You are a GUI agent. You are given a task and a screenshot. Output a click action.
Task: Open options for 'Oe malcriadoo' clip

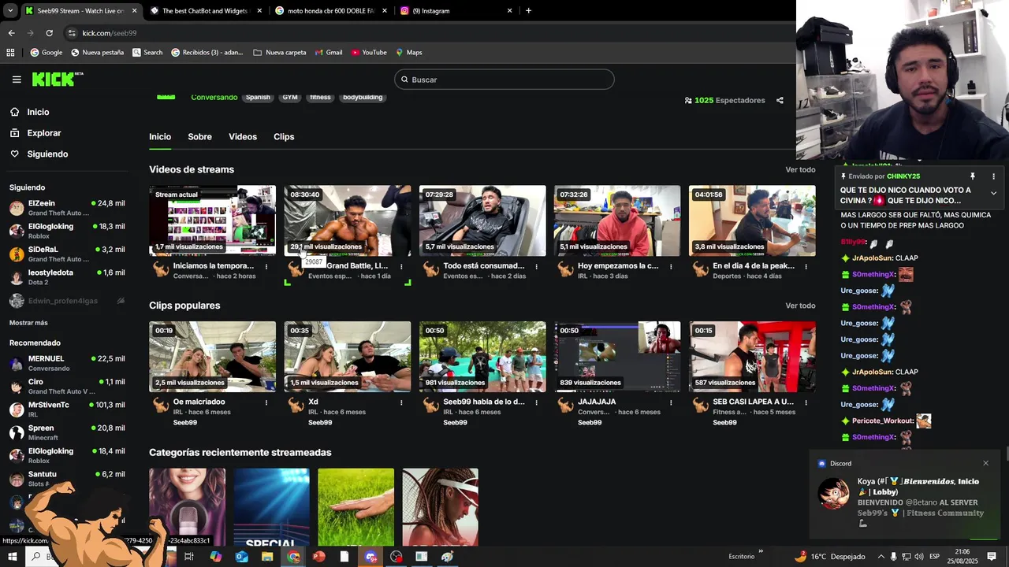pos(266,402)
